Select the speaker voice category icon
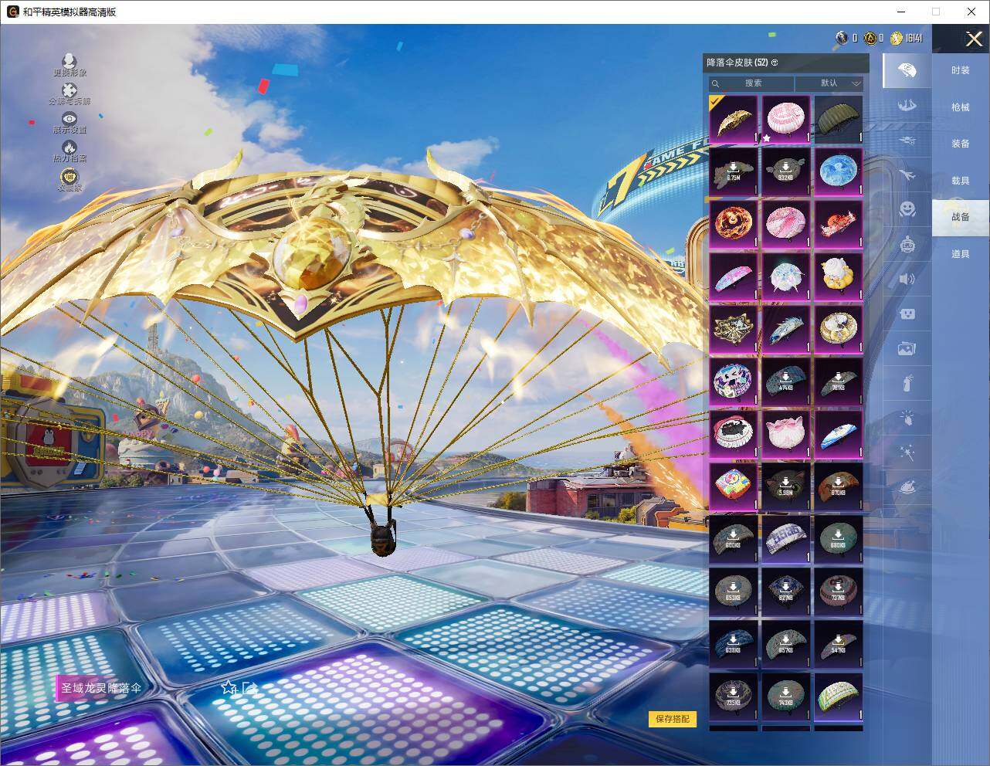The height and width of the screenshot is (766, 990). coord(907,279)
